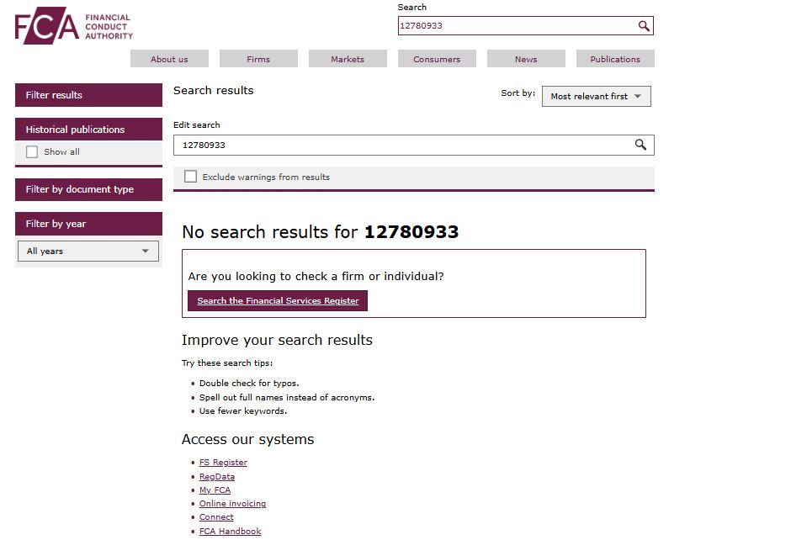Screen dimensions: 791x556
Task: Tick the Show all historical publications checkbox
Action: pyautogui.click(x=32, y=151)
